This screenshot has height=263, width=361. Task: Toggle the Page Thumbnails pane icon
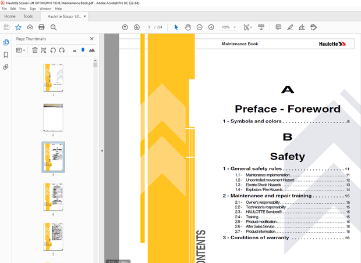pyautogui.click(x=6, y=42)
